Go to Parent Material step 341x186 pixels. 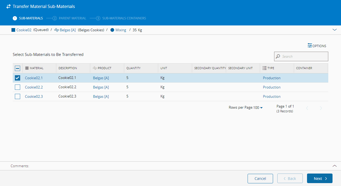click(x=70, y=18)
